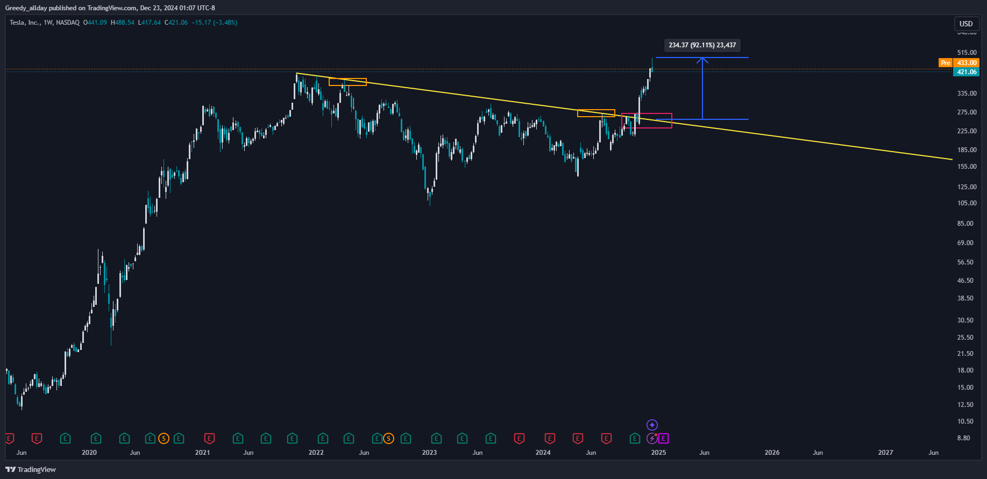Click the 2020 time axis label
The image size is (987, 479).
coord(89,453)
